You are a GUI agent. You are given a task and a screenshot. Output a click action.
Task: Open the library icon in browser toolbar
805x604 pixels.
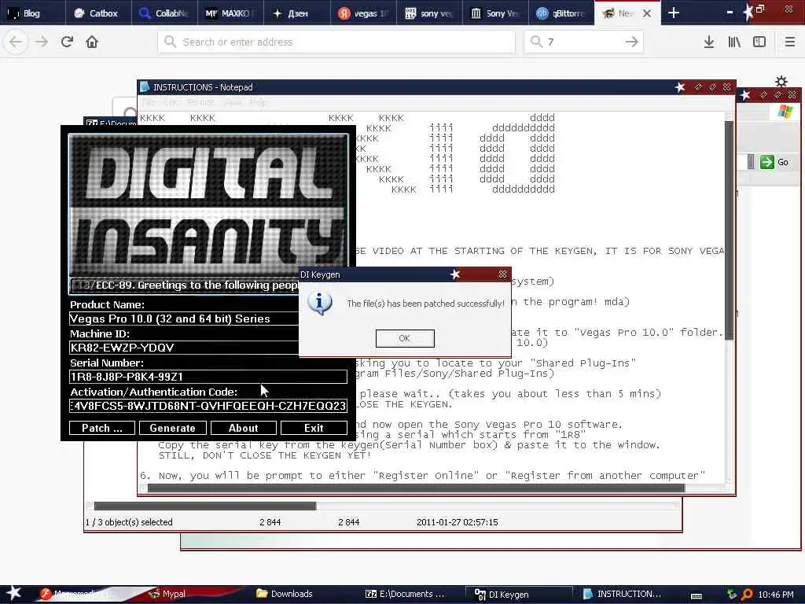(734, 42)
